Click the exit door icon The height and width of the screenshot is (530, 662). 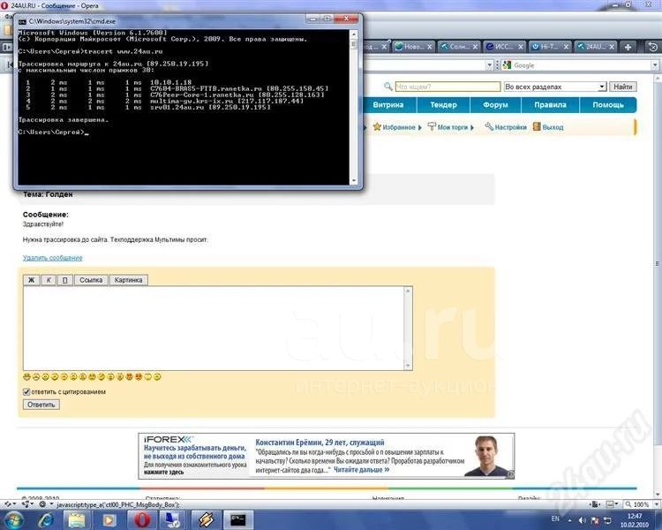pyautogui.click(x=536, y=126)
